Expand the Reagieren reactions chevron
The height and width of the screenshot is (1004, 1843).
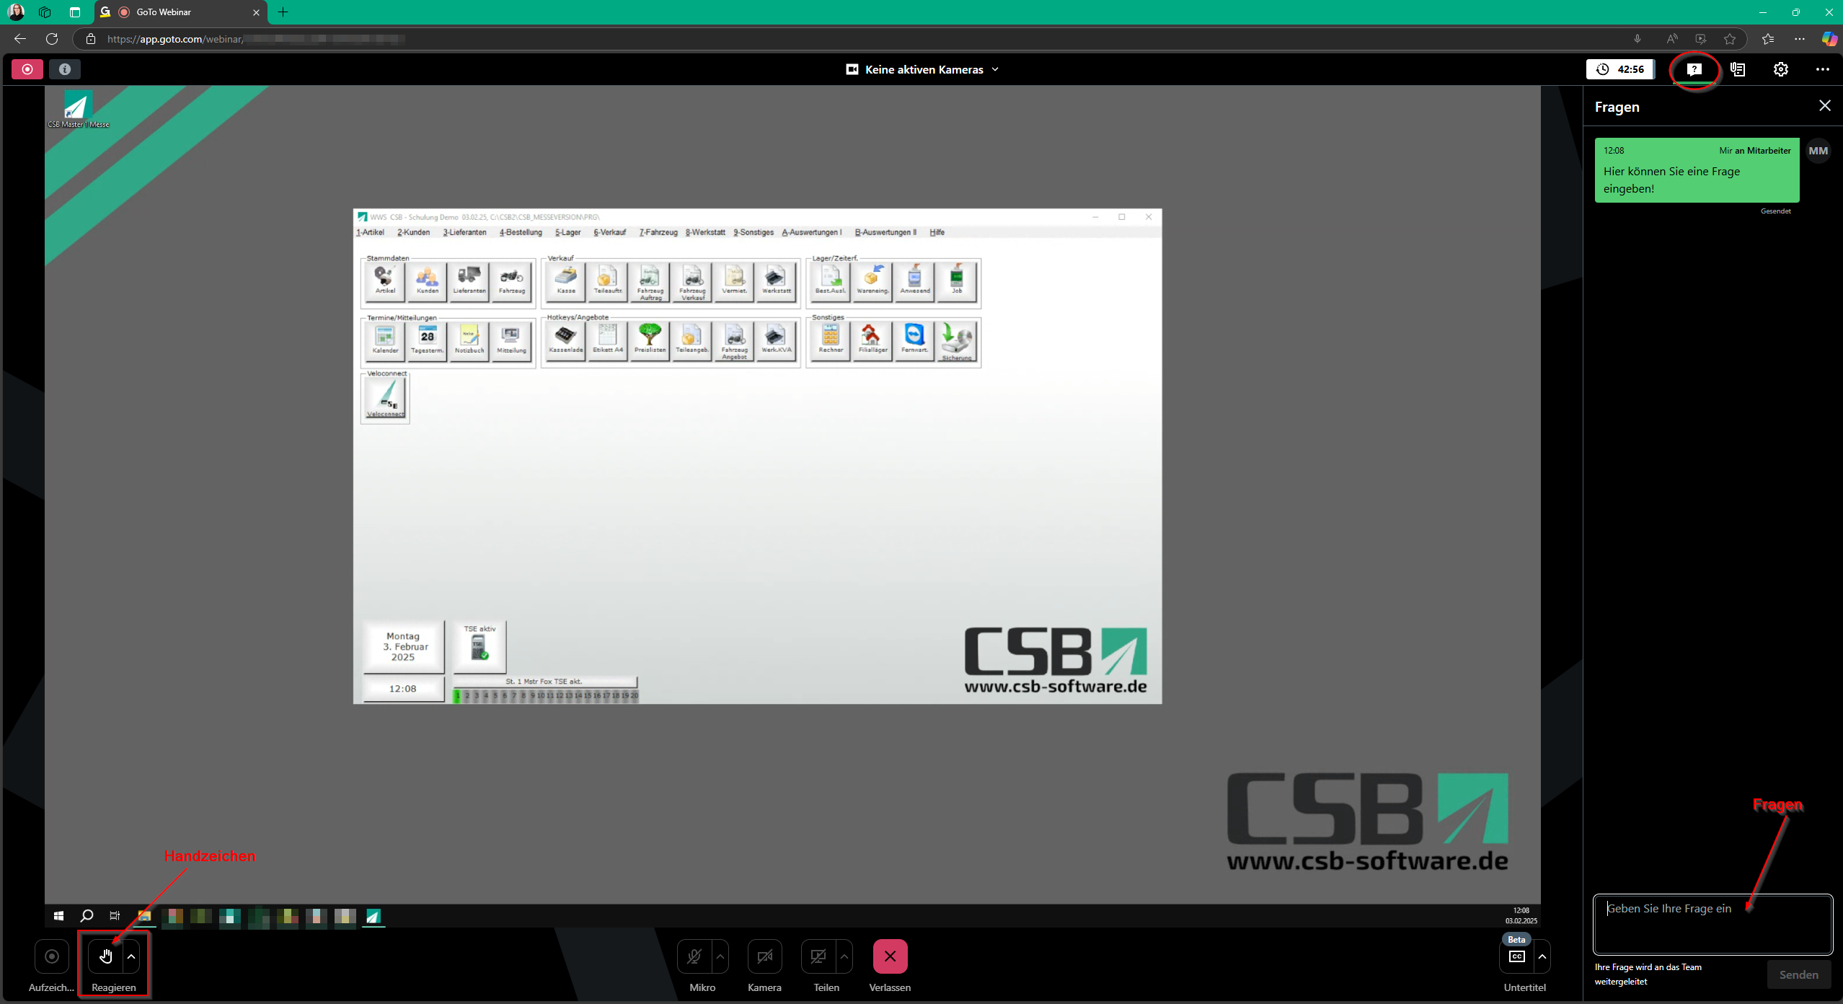click(131, 956)
